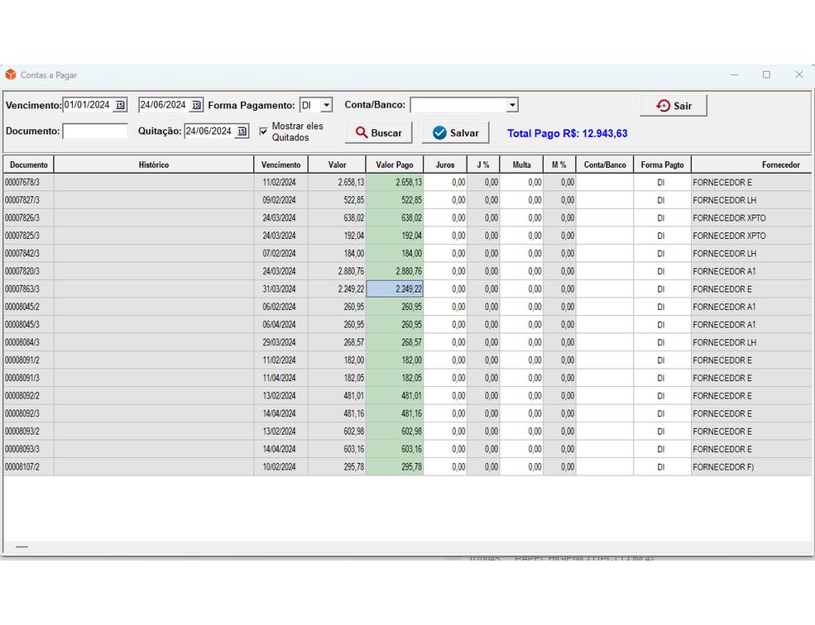Click the Sair exit button
The width and height of the screenshot is (815, 625).
(x=673, y=106)
